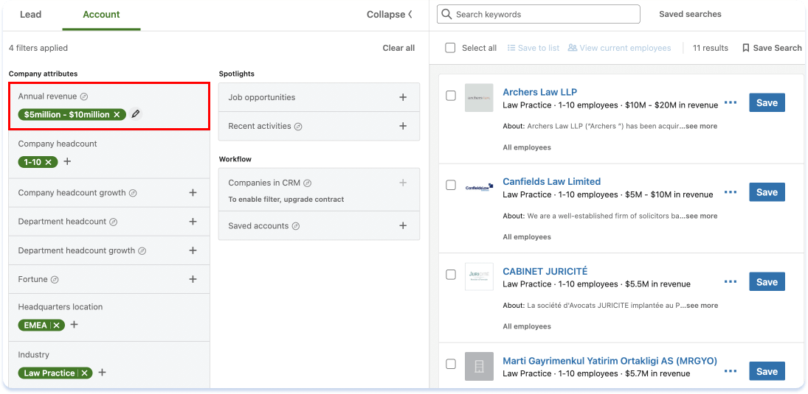Expand Company headcount growth filter

pos(193,193)
